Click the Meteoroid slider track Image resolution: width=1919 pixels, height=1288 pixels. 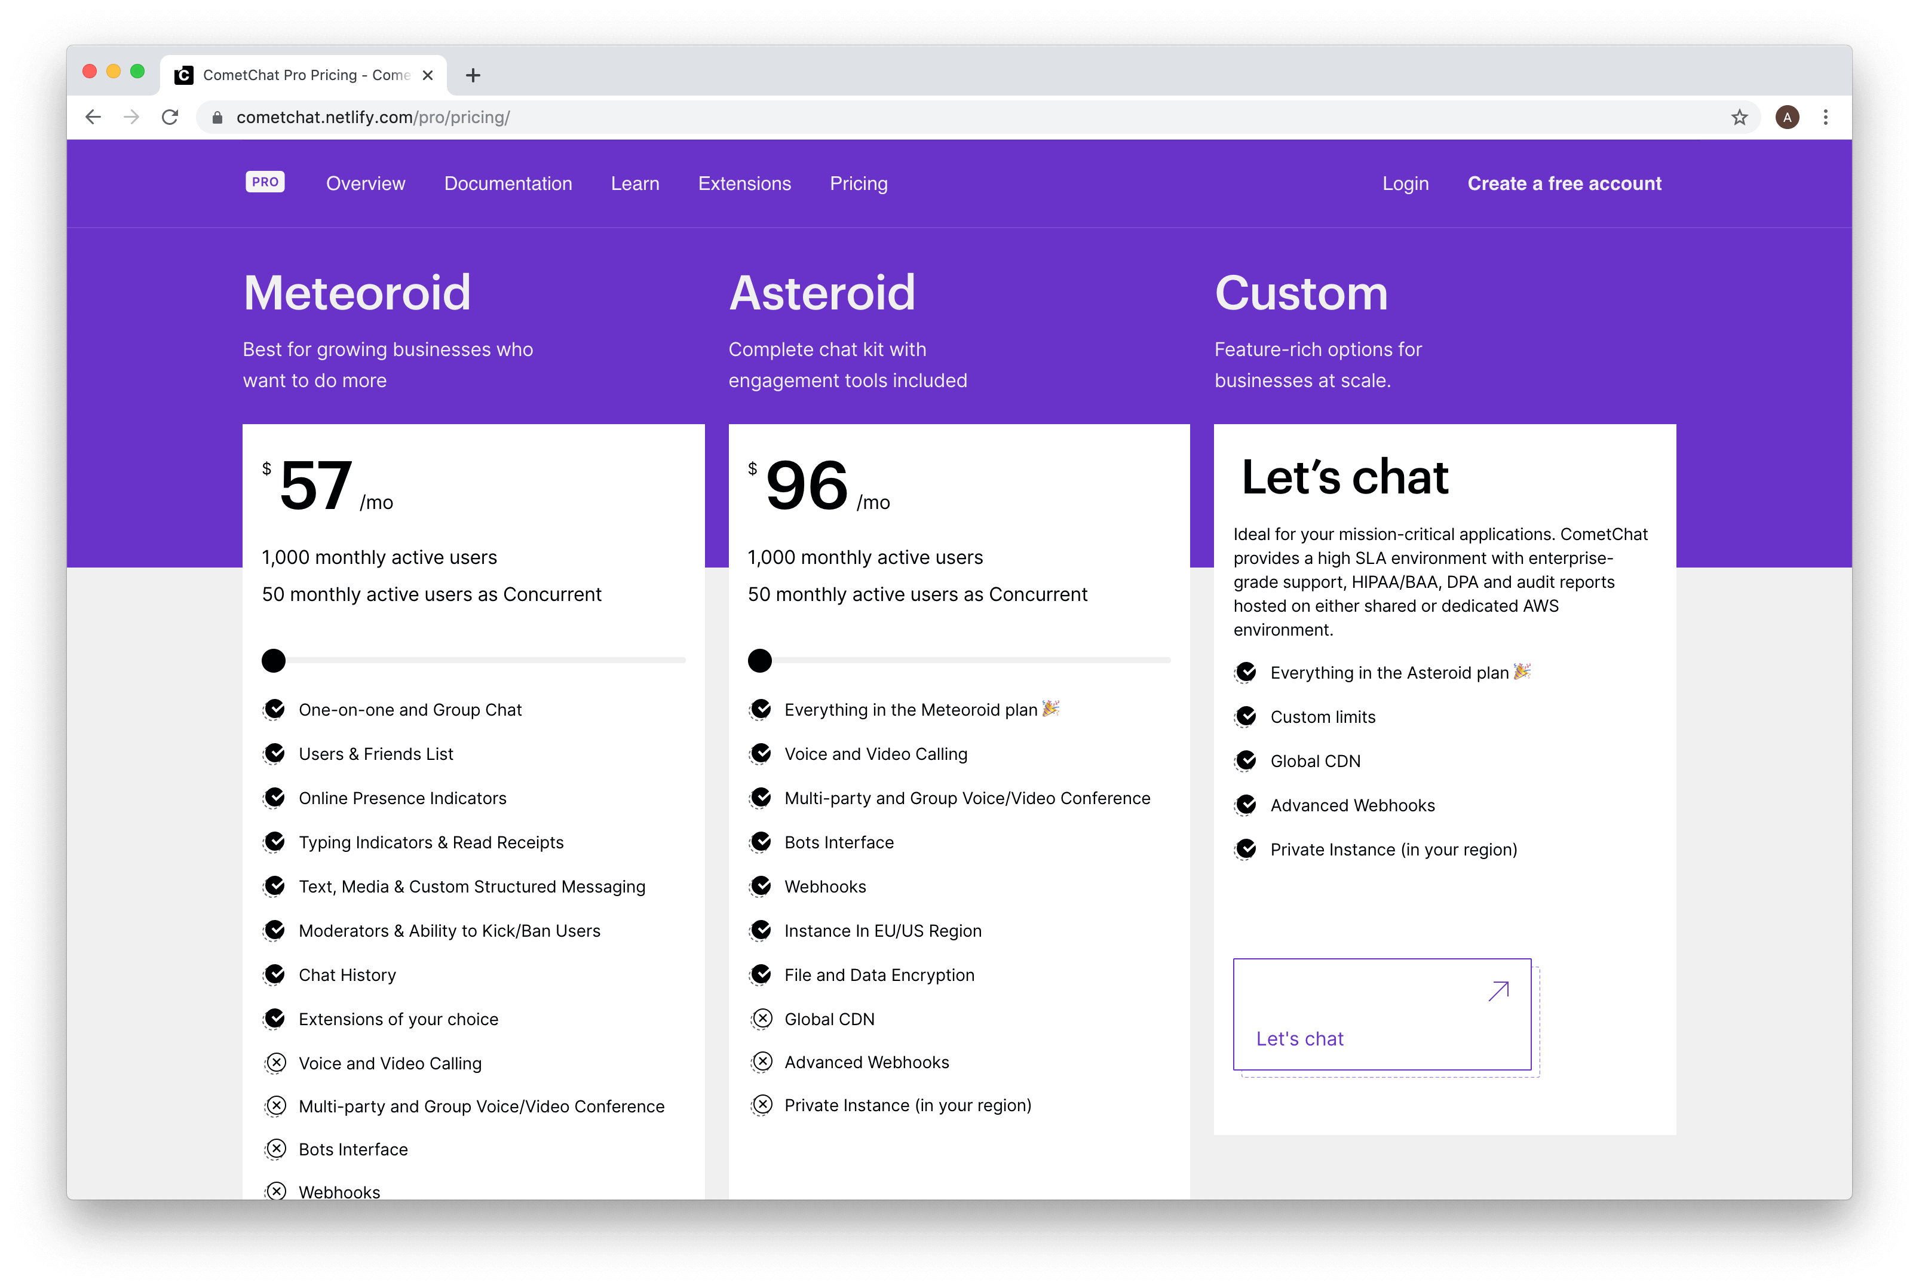pos(474,661)
